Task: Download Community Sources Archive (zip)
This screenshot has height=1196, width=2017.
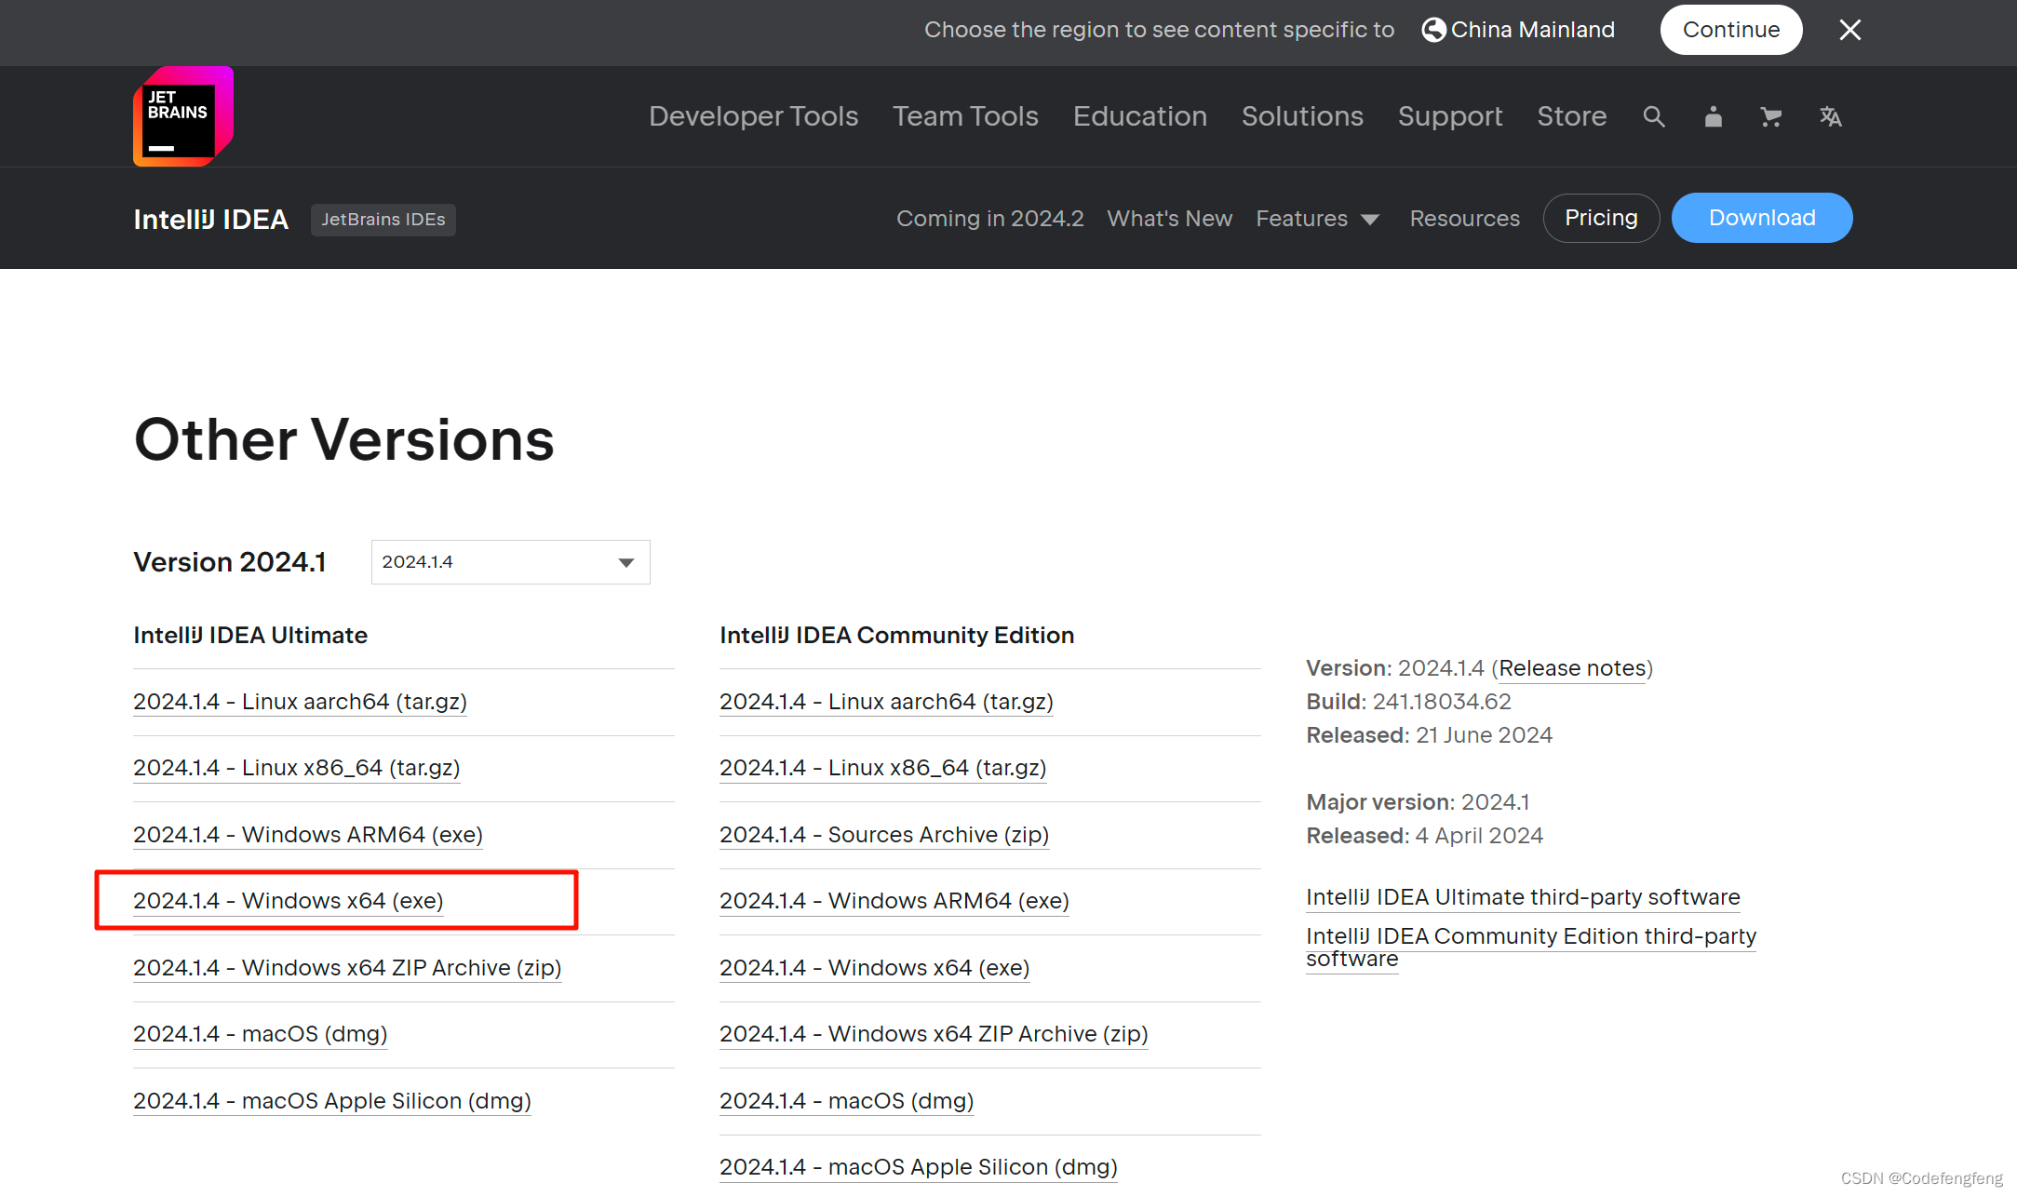Action: point(883,835)
